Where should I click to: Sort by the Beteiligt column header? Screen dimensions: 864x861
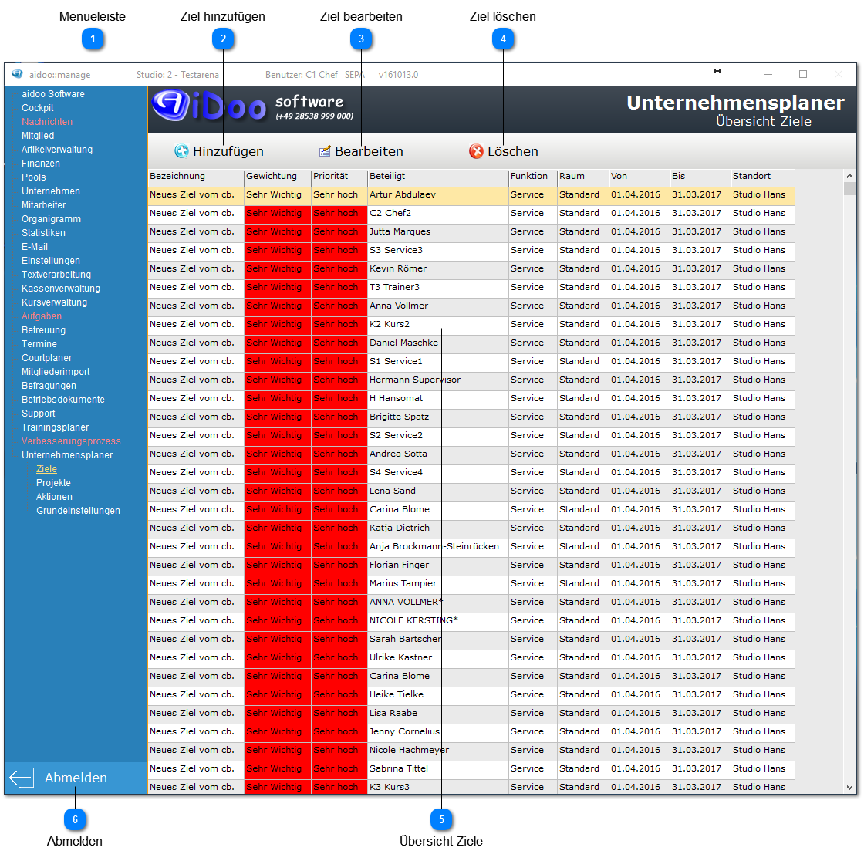(438, 177)
